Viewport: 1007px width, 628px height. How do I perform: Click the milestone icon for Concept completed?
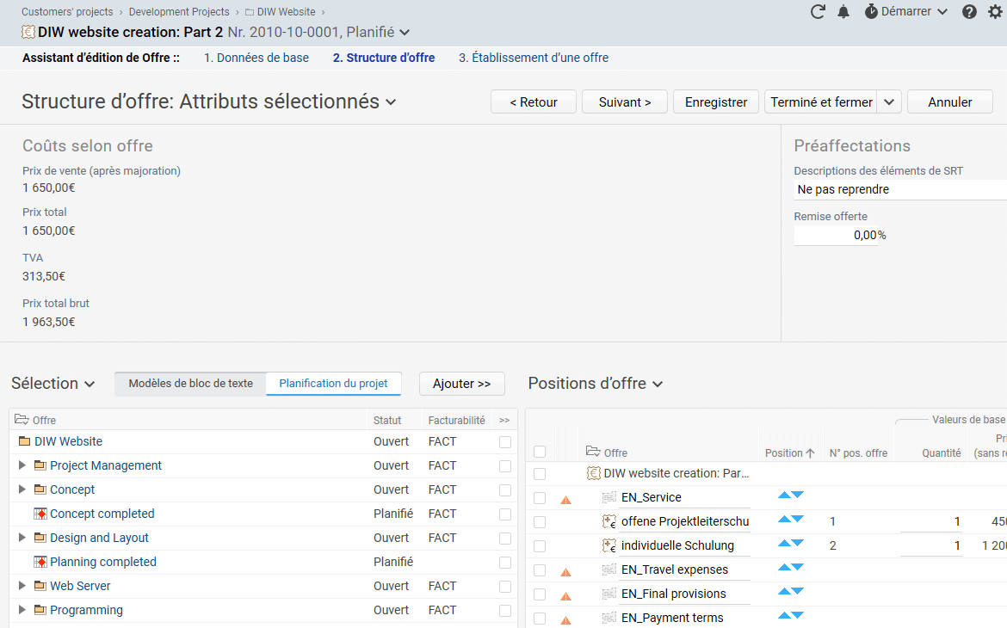(x=40, y=514)
